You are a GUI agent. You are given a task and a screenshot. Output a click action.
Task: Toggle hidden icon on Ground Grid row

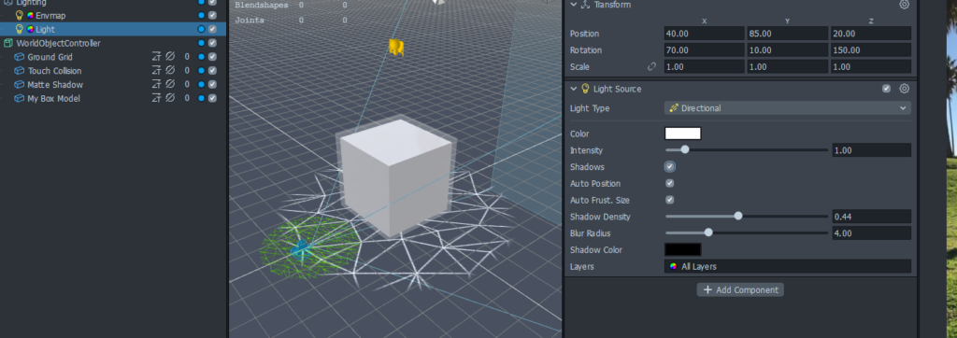(x=170, y=57)
